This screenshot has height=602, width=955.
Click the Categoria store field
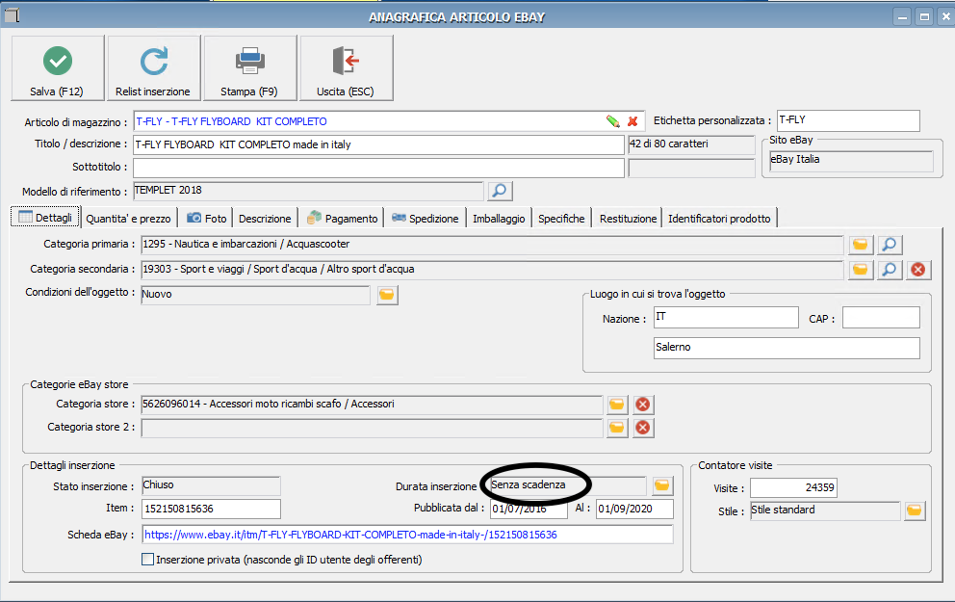(373, 405)
